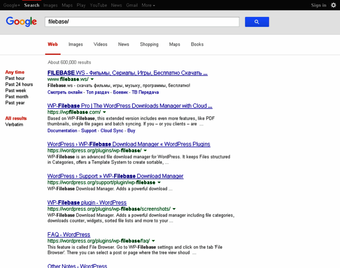The width and height of the screenshot is (340, 268).
Task: Open Other Notes - WordPress result
Action: pyautogui.click(x=77, y=266)
